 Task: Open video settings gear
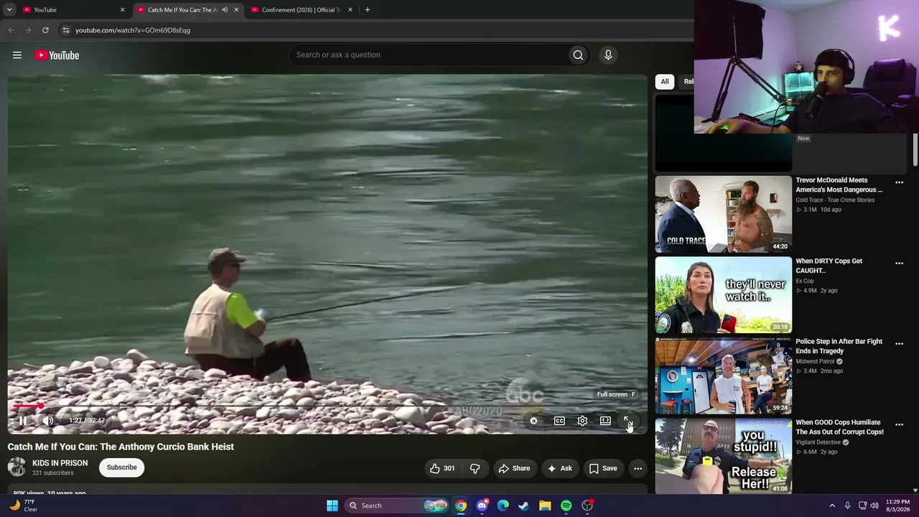coord(582,421)
